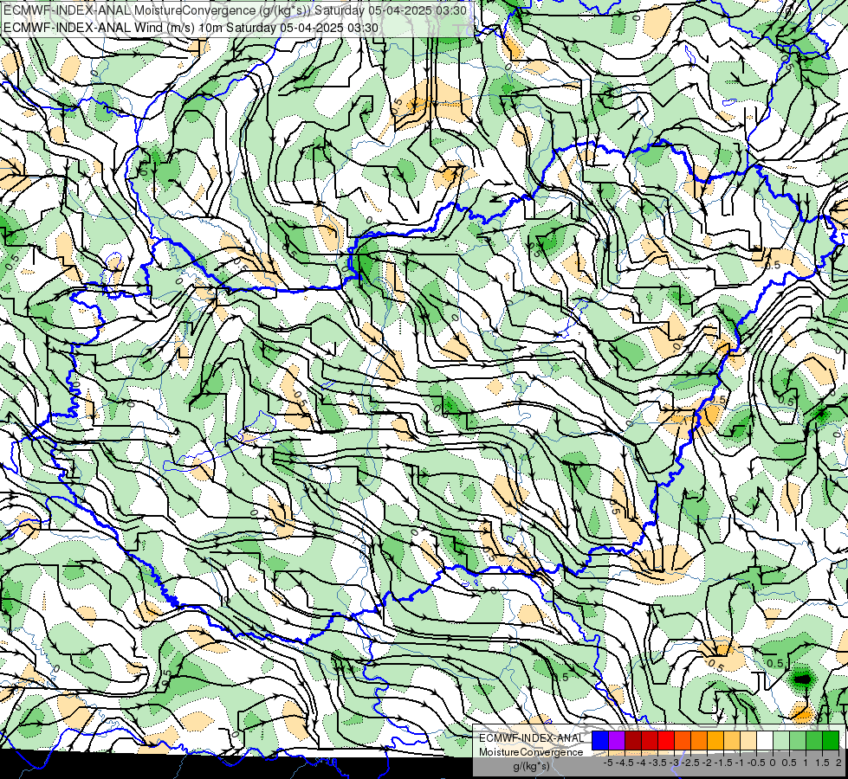Select the legend swatch between -4 and -3.5

[x=650, y=741]
